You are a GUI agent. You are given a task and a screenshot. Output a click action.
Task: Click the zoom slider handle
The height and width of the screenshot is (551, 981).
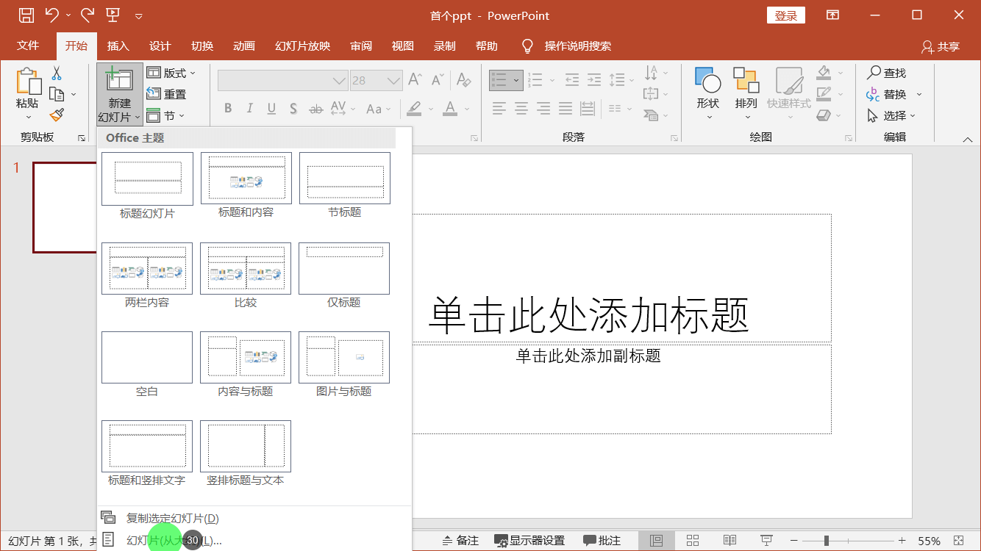(827, 541)
